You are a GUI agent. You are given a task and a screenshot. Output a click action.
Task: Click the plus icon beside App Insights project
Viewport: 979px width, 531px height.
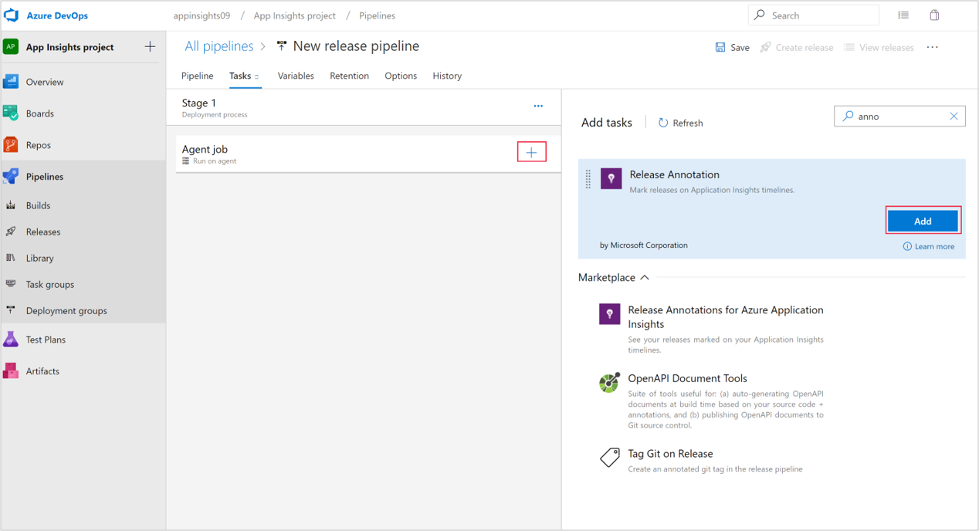150,47
